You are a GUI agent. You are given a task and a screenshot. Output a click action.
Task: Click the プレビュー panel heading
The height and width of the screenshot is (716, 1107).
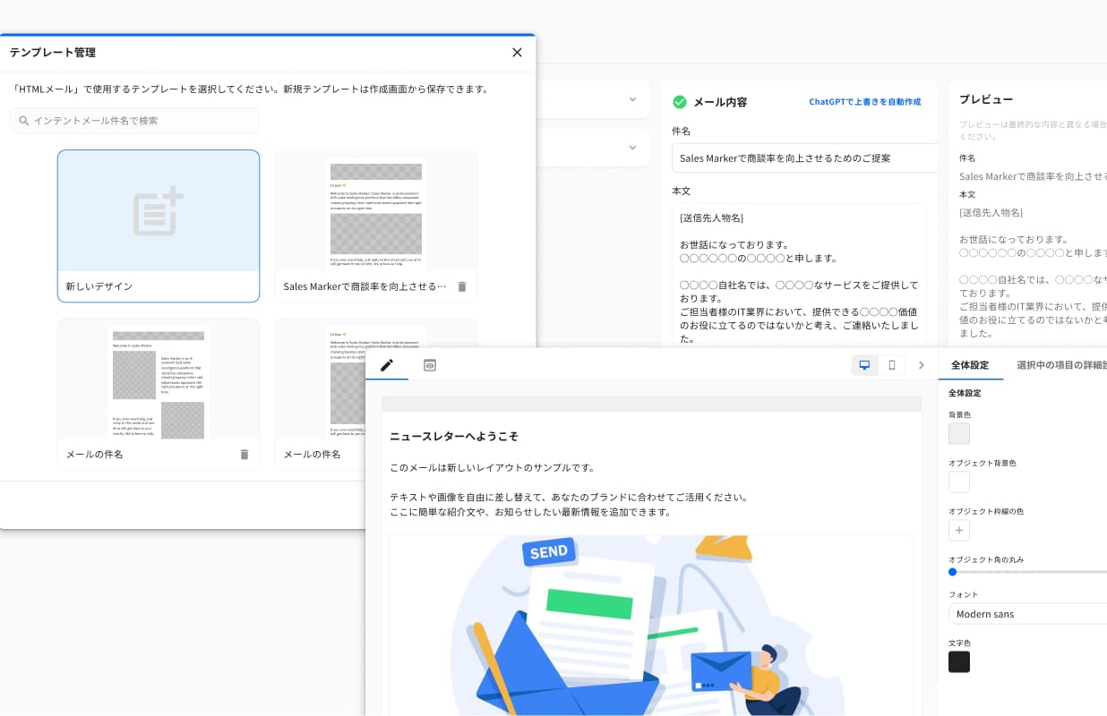[x=986, y=99]
